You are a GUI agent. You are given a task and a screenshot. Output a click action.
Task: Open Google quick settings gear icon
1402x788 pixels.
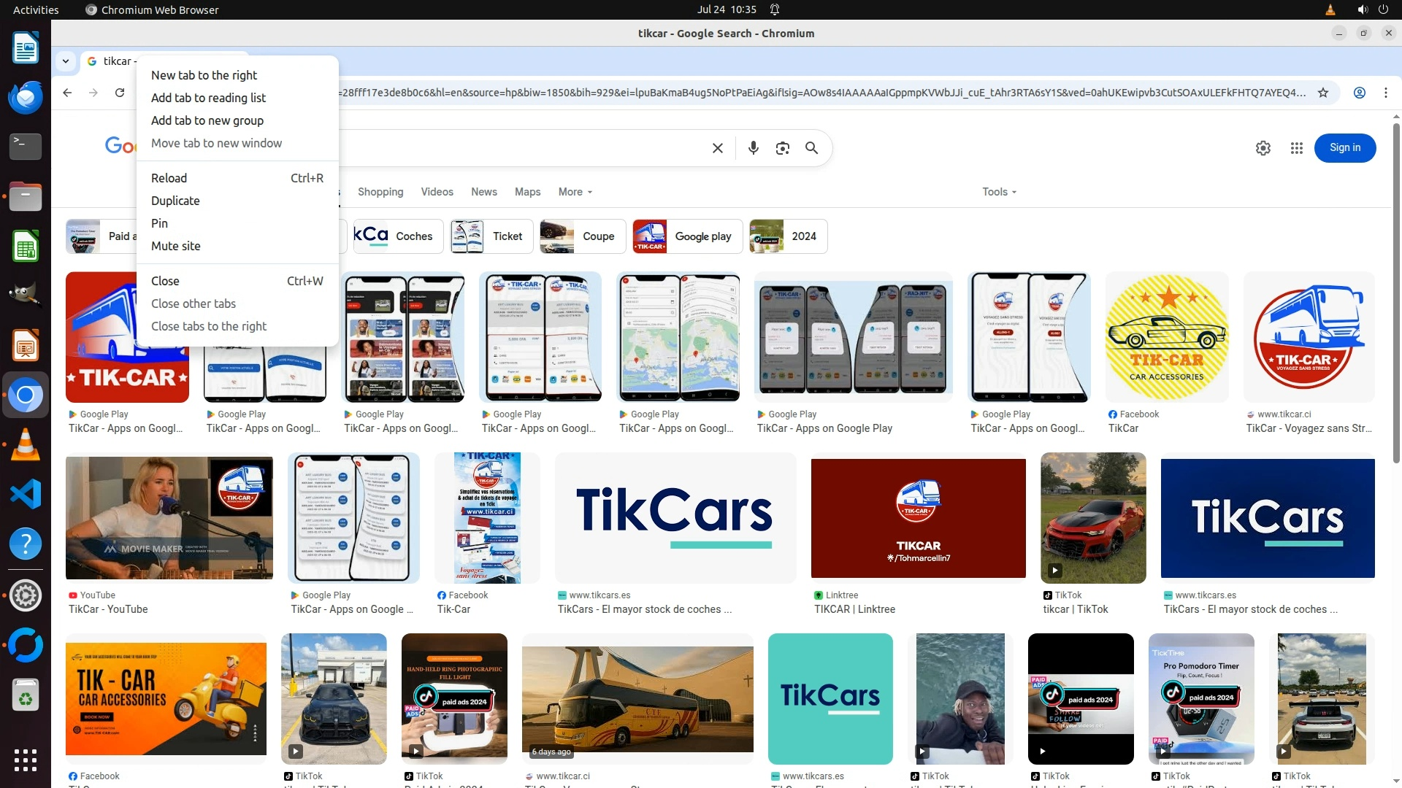pos(1263,148)
